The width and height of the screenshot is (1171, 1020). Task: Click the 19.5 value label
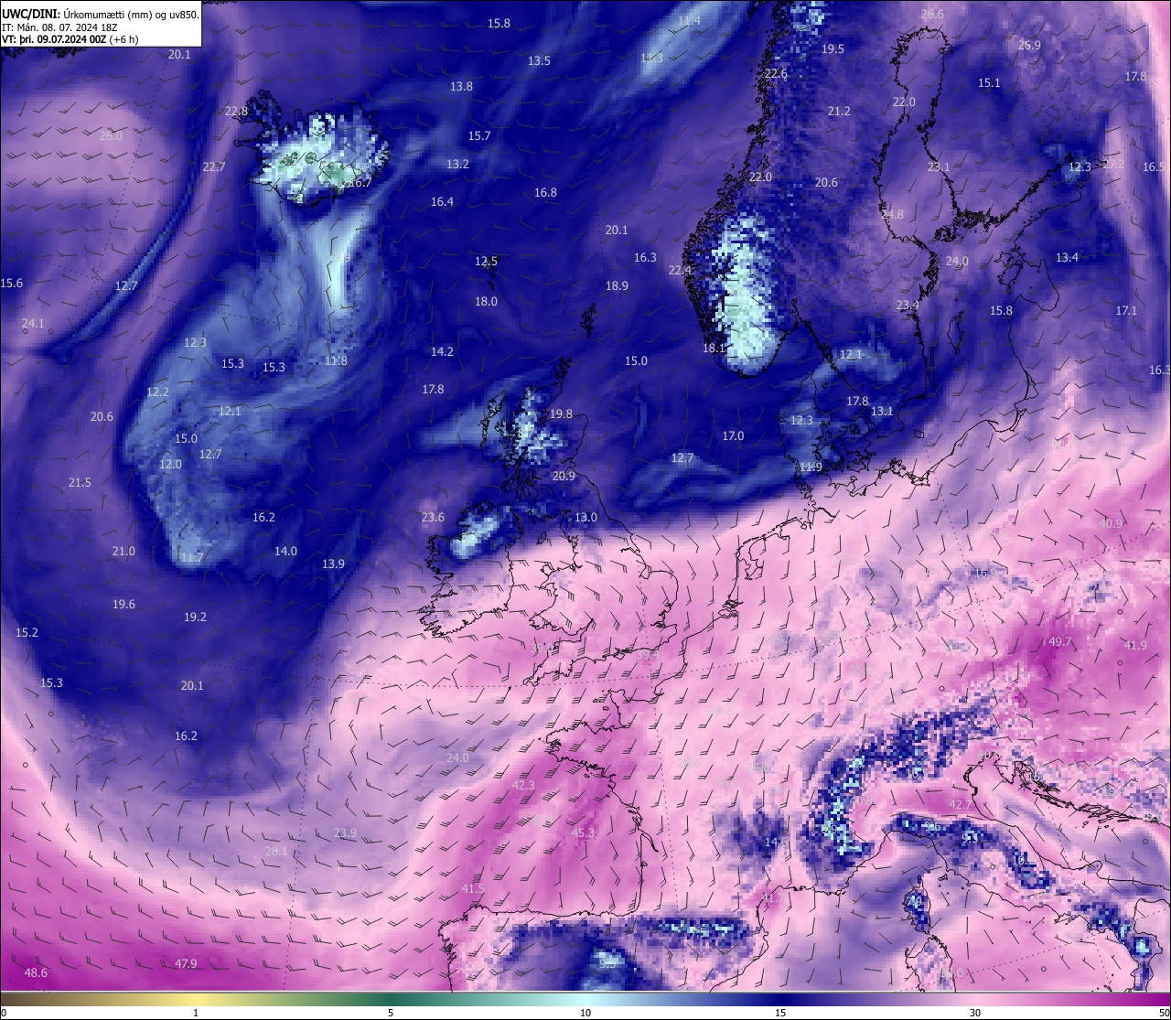pos(833,49)
